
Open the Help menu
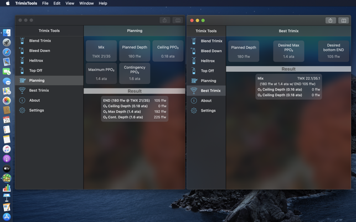[x=103, y=3]
